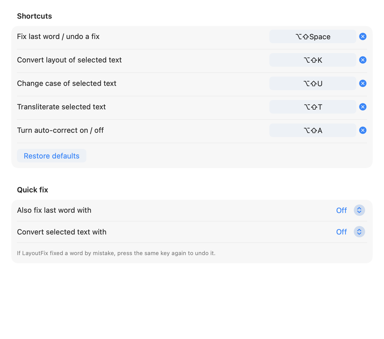Screen dimensions: 384x339
Task: Click the Convert selected text with label
Action: pyautogui.click(x=62, y=232)
